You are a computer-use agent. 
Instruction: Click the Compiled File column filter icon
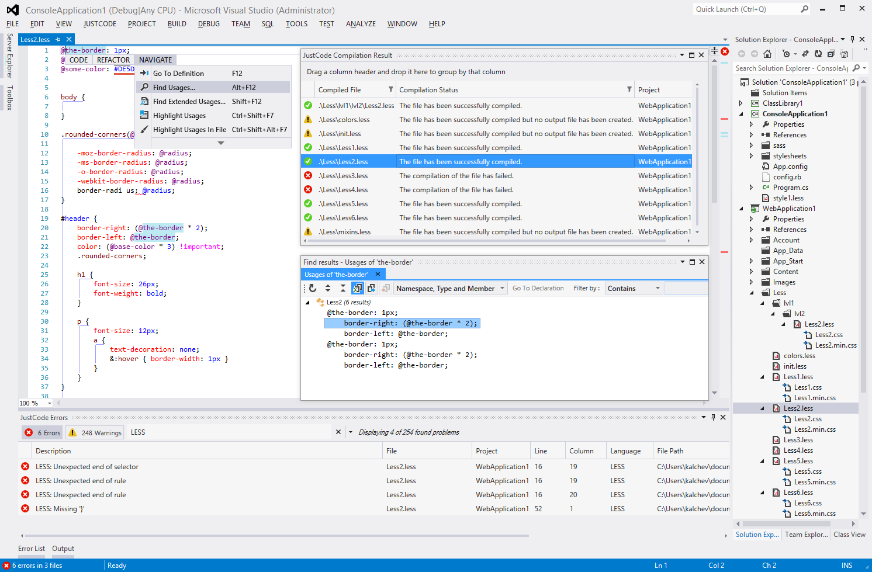pos(391,89)
